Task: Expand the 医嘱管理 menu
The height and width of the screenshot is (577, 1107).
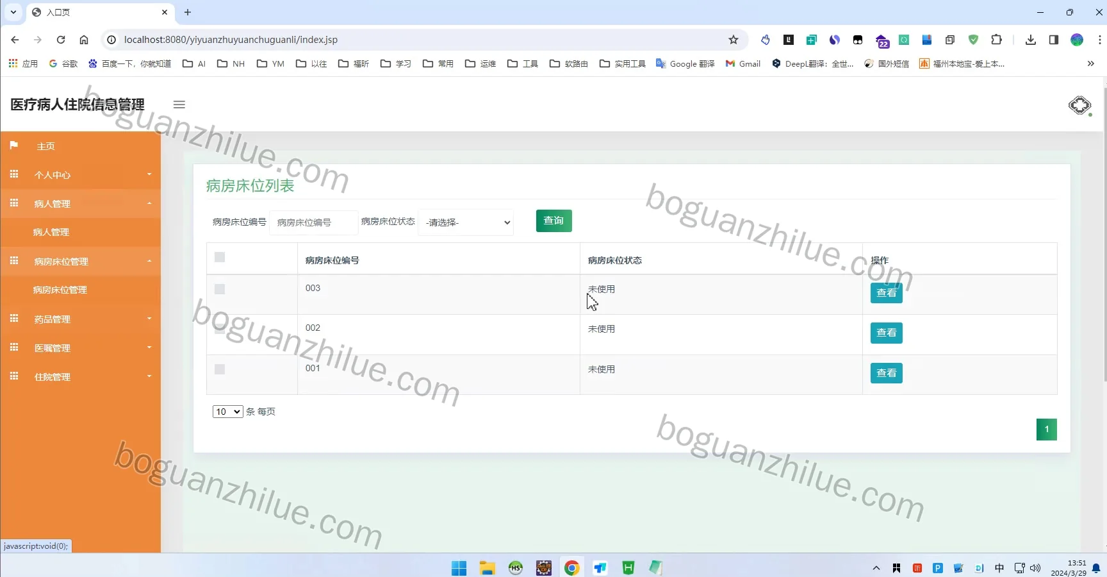Action: click(81, 348)
